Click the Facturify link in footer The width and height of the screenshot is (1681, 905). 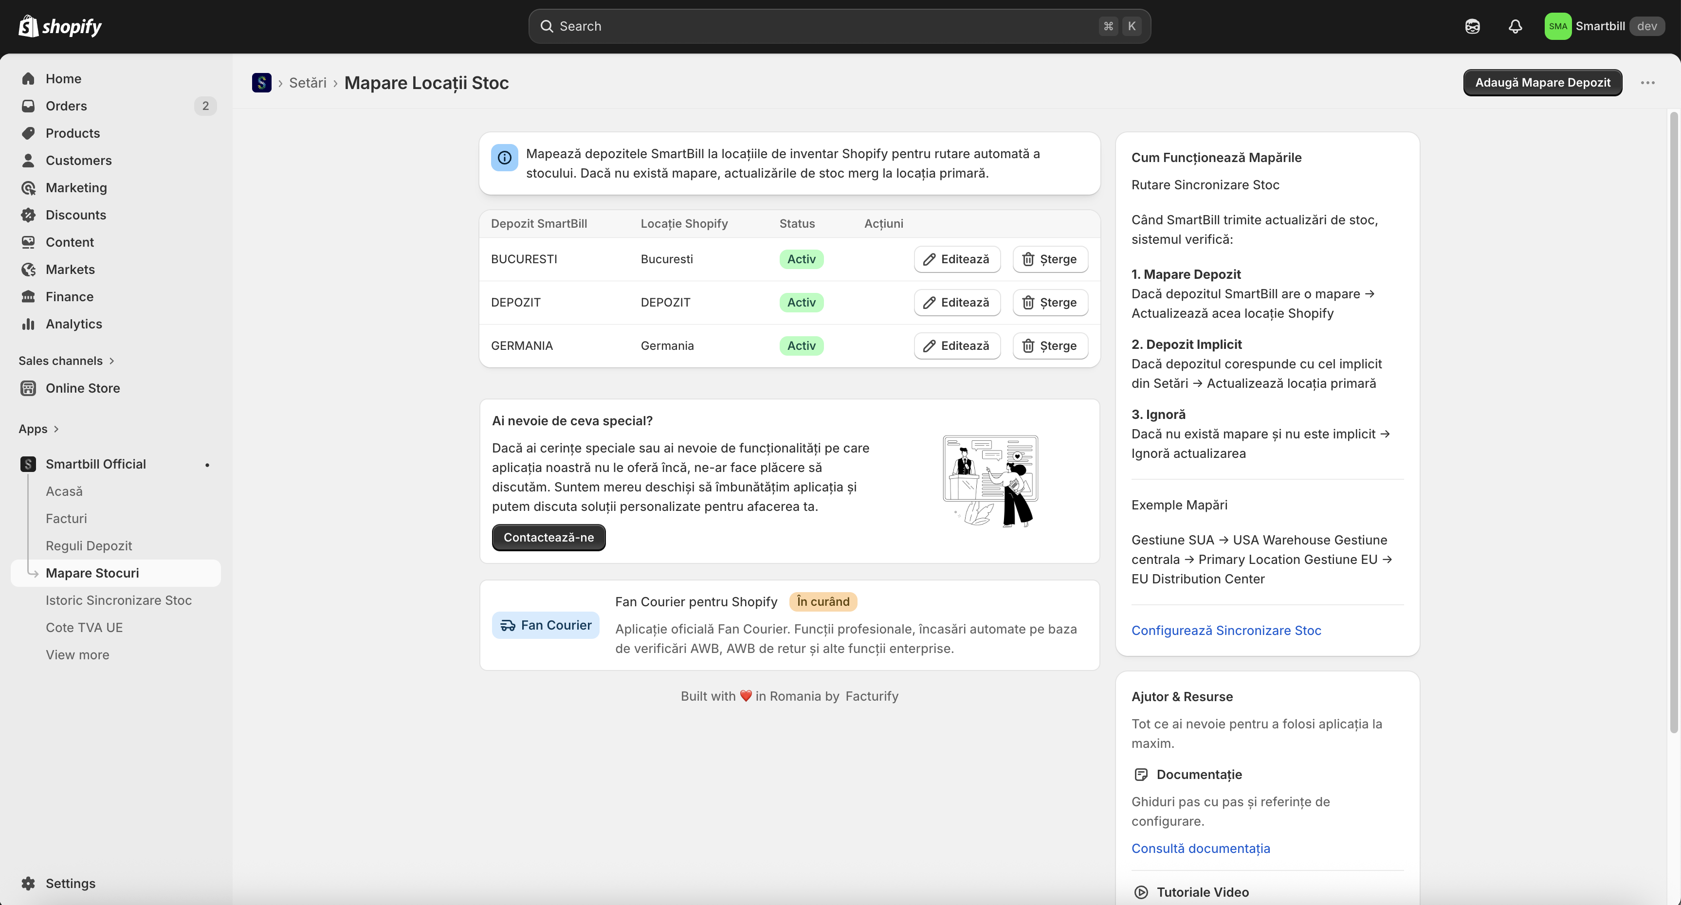(x=872, y=696)
